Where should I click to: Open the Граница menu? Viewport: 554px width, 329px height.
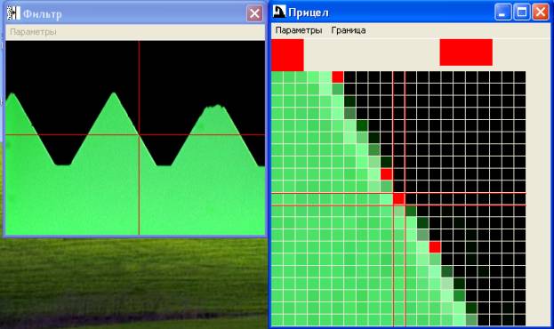click(349, 30)
